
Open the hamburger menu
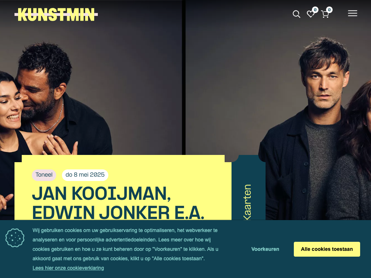tap(353, 13)
